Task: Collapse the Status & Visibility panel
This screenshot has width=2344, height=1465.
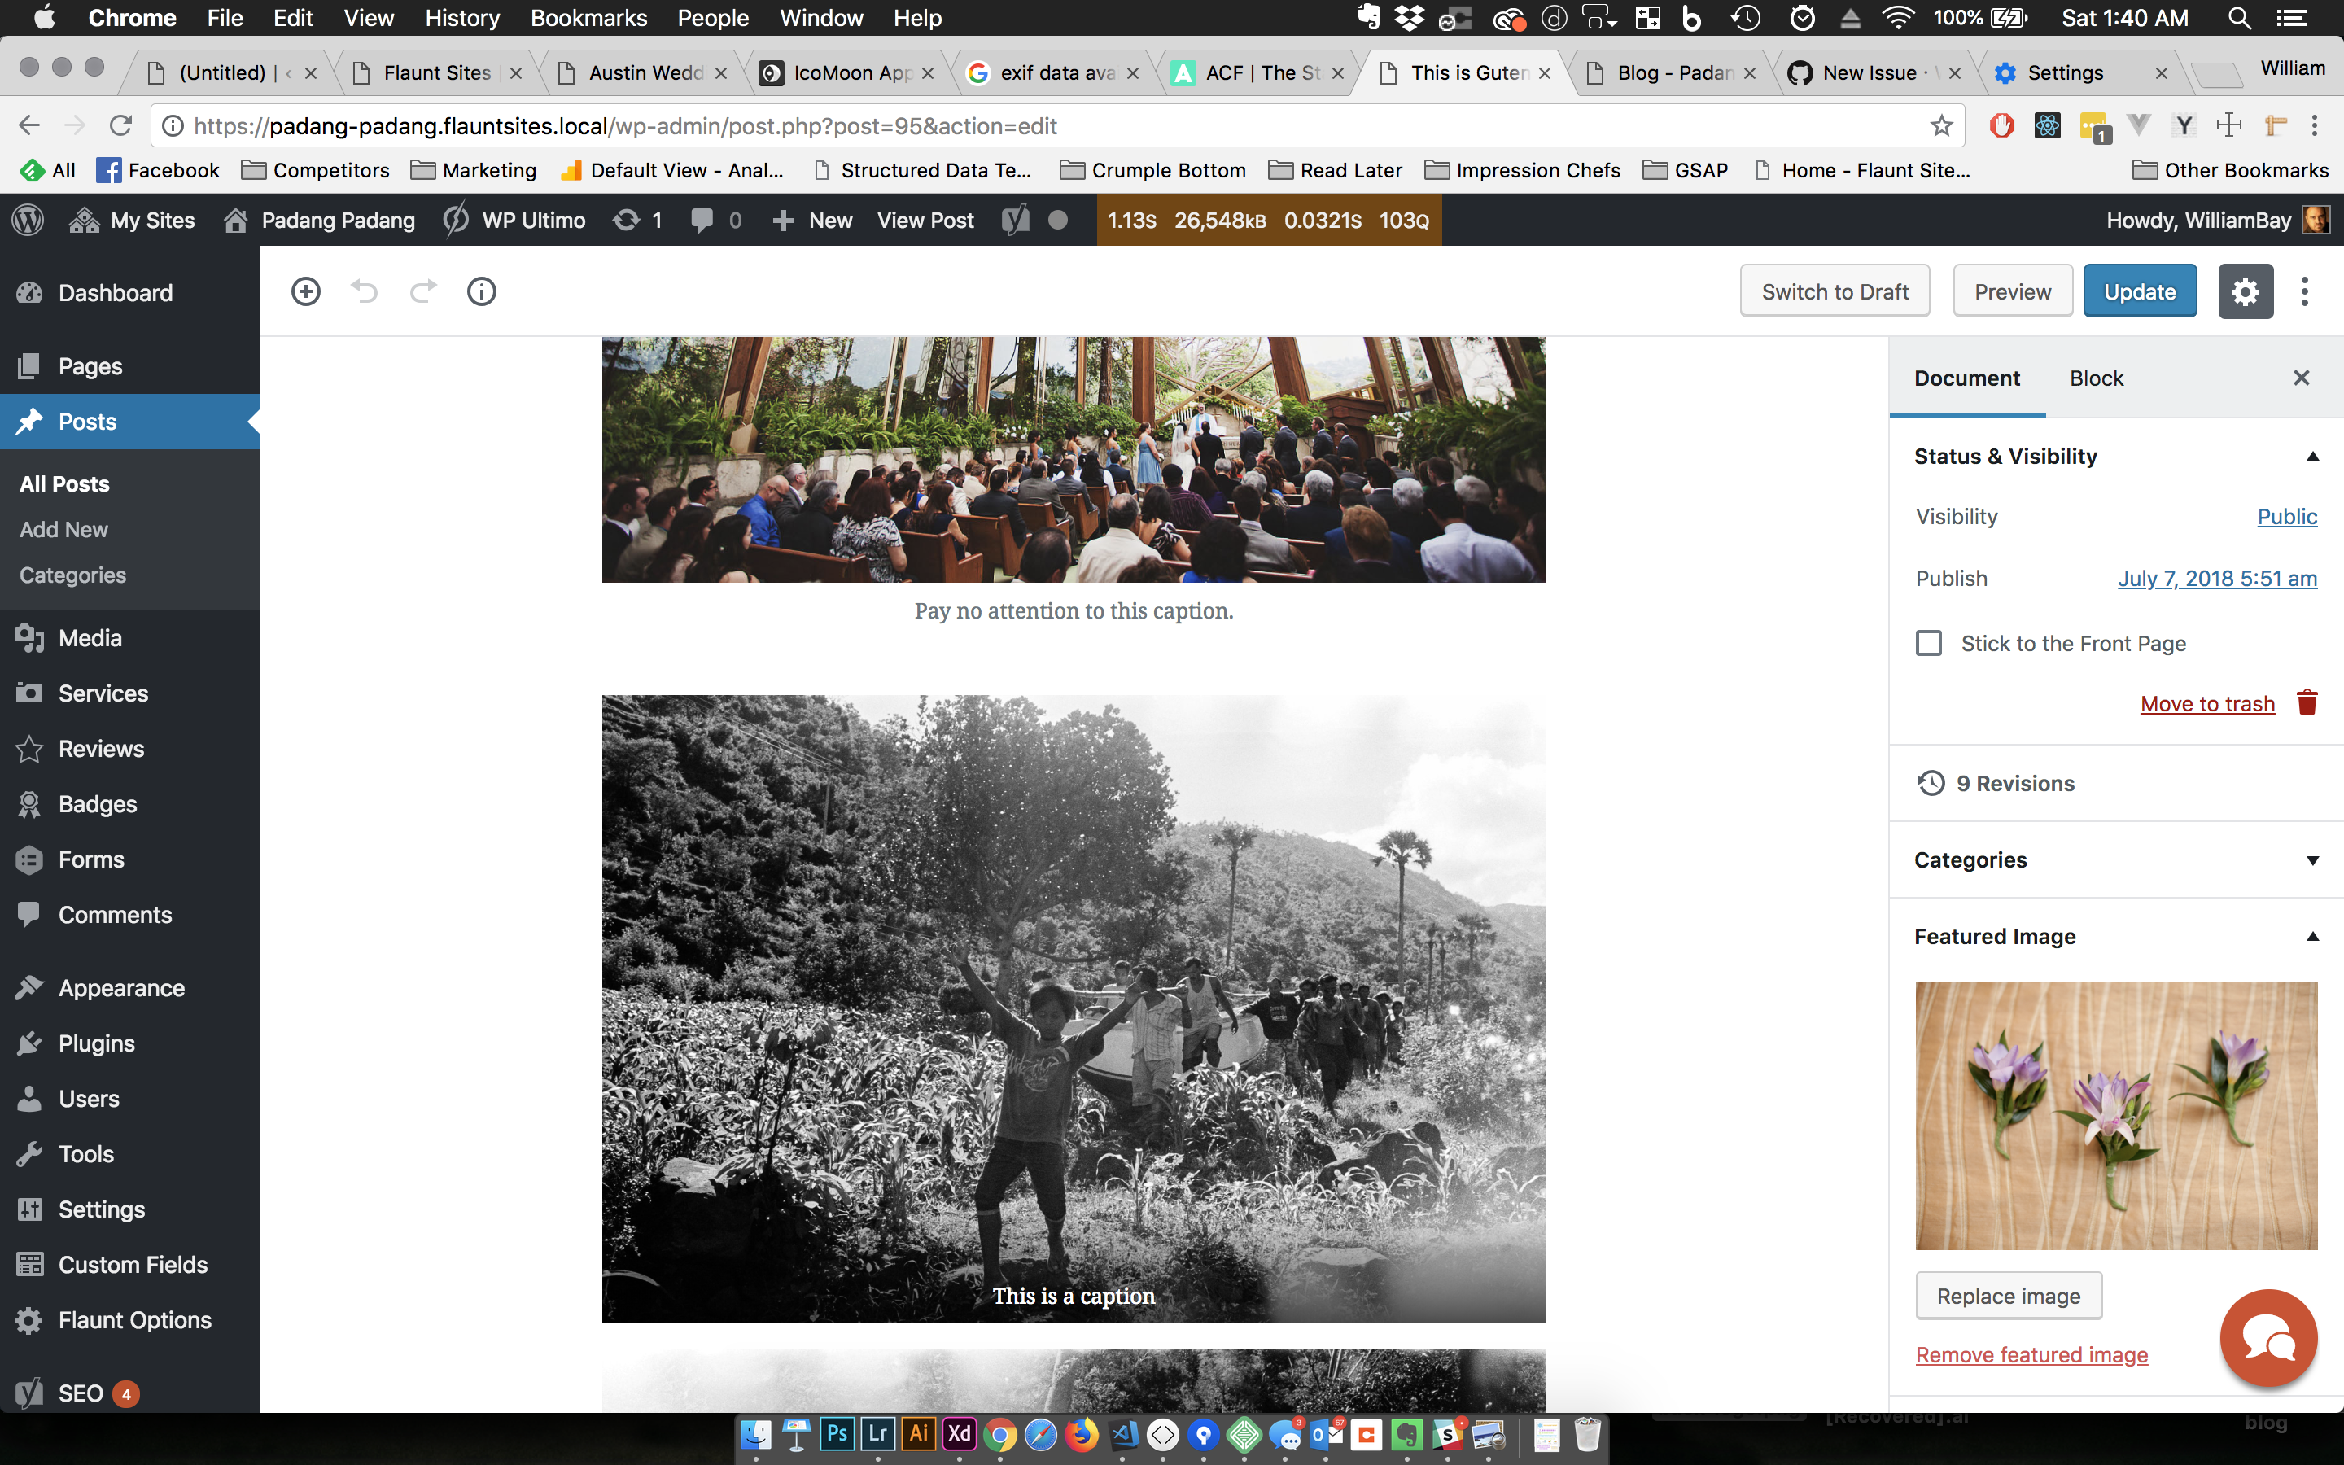Action: [2312, 457]
